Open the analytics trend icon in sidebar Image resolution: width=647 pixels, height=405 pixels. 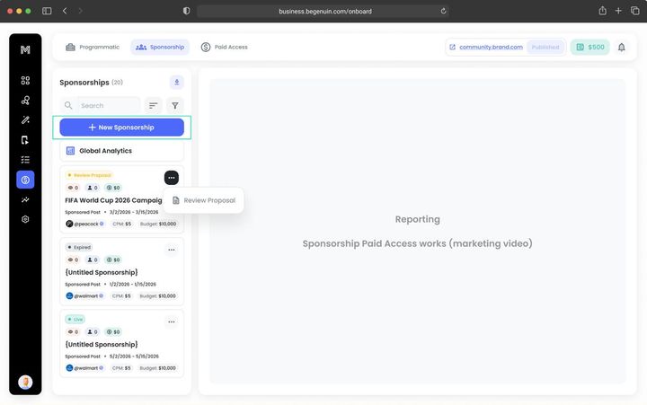tap(25, 199)
